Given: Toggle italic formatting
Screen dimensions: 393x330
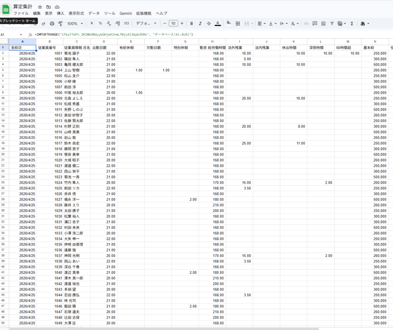Looking at the screenshot, I should pyautogui.click(x=200, y=23).
